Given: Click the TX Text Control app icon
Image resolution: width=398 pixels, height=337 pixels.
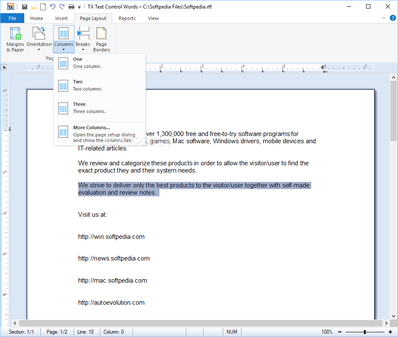Looking at the screenshot, I should tap(10, 7).
